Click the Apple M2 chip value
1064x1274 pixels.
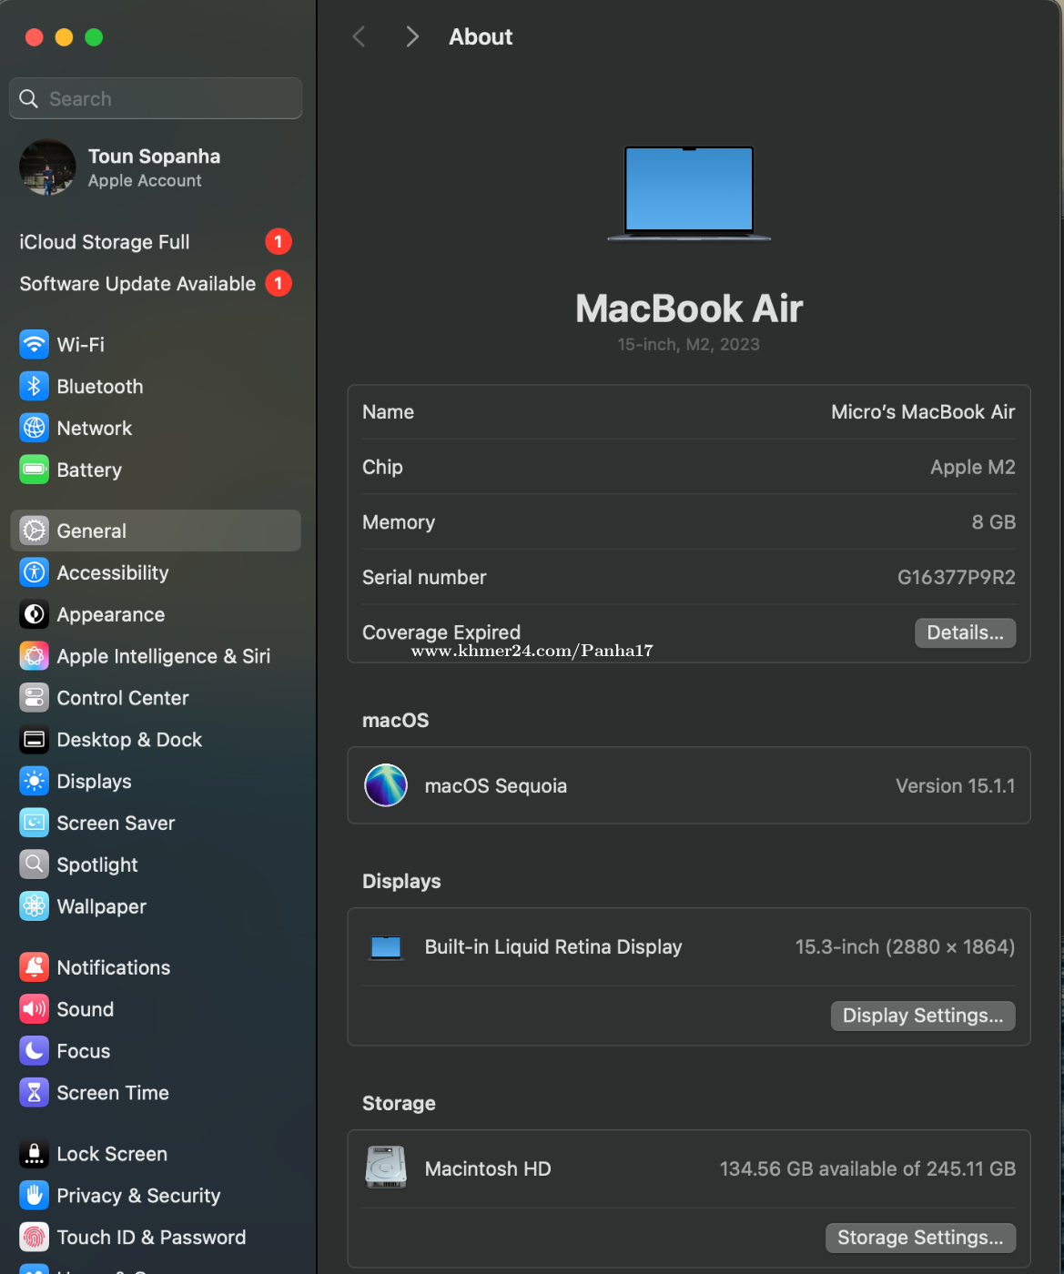pyautogui.click(x=973, y=468)
